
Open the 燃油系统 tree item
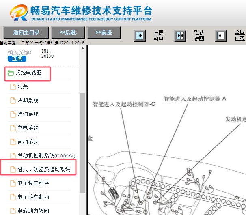(x=28, y=114)
